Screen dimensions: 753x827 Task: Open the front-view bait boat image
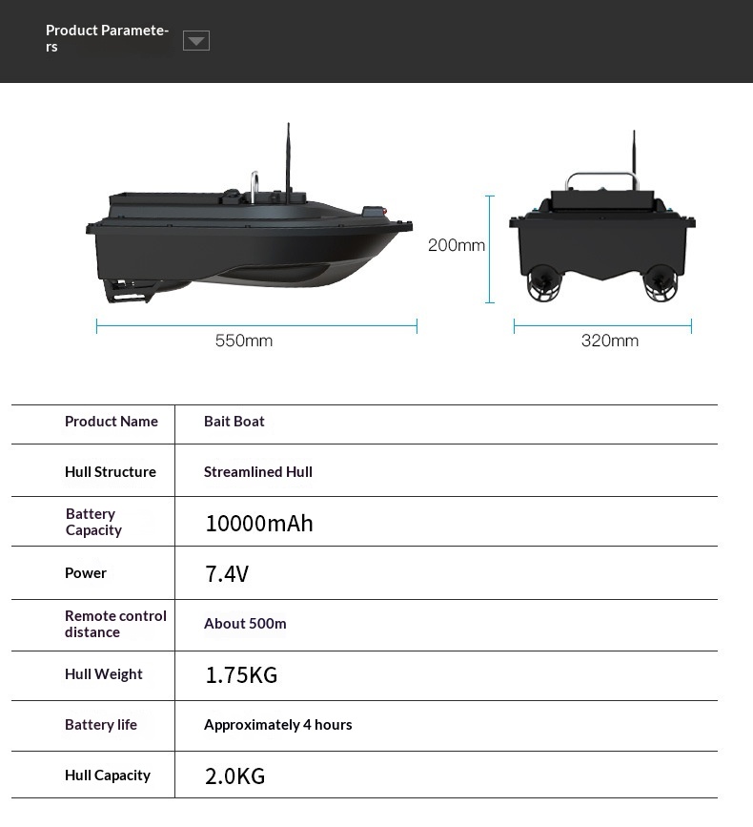[x=601, y=238]
